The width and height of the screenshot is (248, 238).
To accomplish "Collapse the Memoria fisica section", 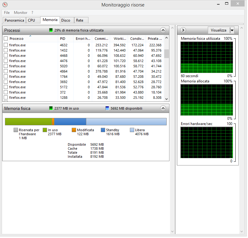I will tap(164, 109).
